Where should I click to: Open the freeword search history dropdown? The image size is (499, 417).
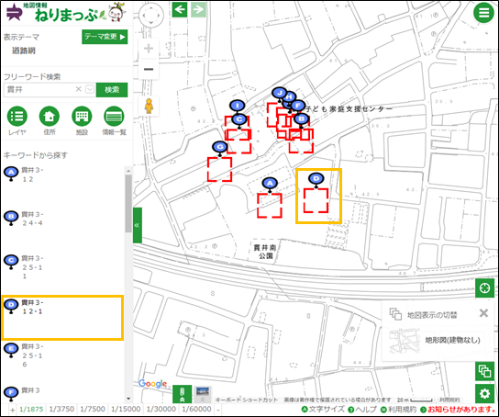90,89
